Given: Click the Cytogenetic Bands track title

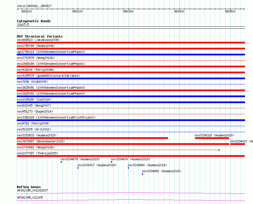Looking at the screenshot, I should point(34,21).
